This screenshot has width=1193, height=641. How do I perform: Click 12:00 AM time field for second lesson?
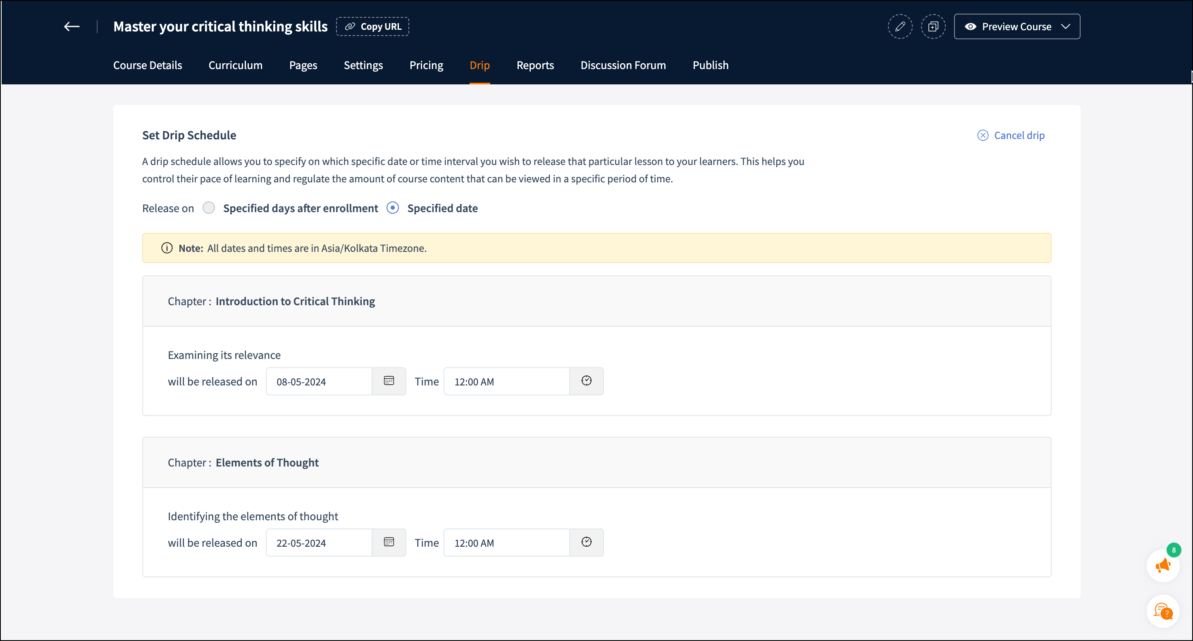click(x=506, y=543)
